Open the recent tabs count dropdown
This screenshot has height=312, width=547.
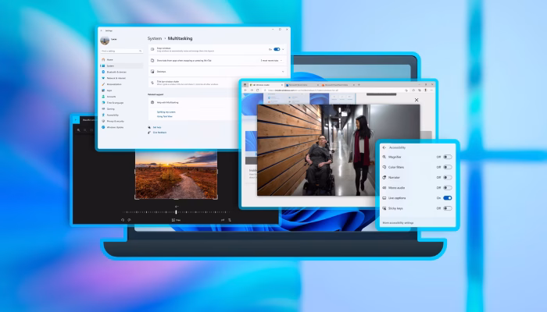270,60
